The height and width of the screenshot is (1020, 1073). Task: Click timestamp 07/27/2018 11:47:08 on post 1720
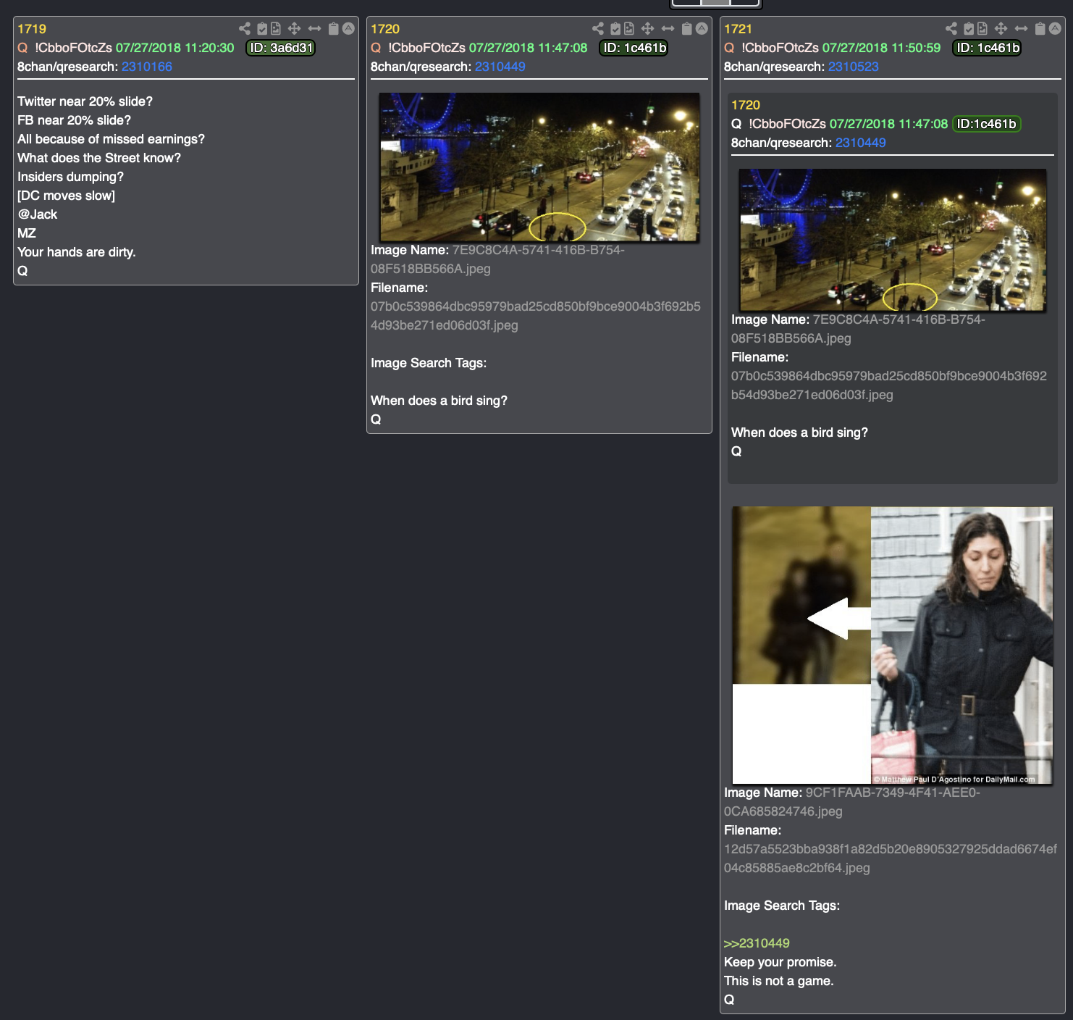pyautogui.click(x=529, y=48)
